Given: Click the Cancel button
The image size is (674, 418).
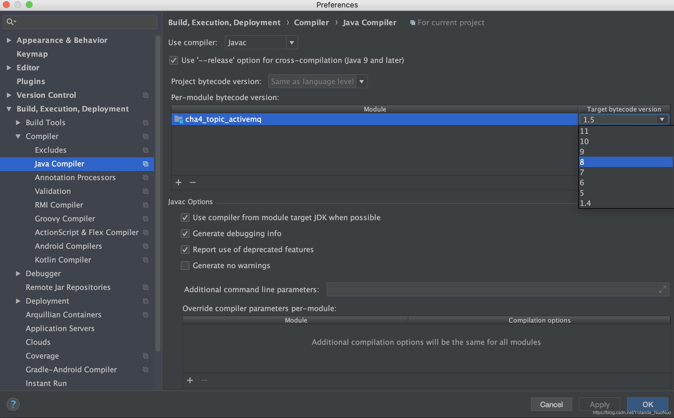Looking at the screenshot, I should point(551,404).
